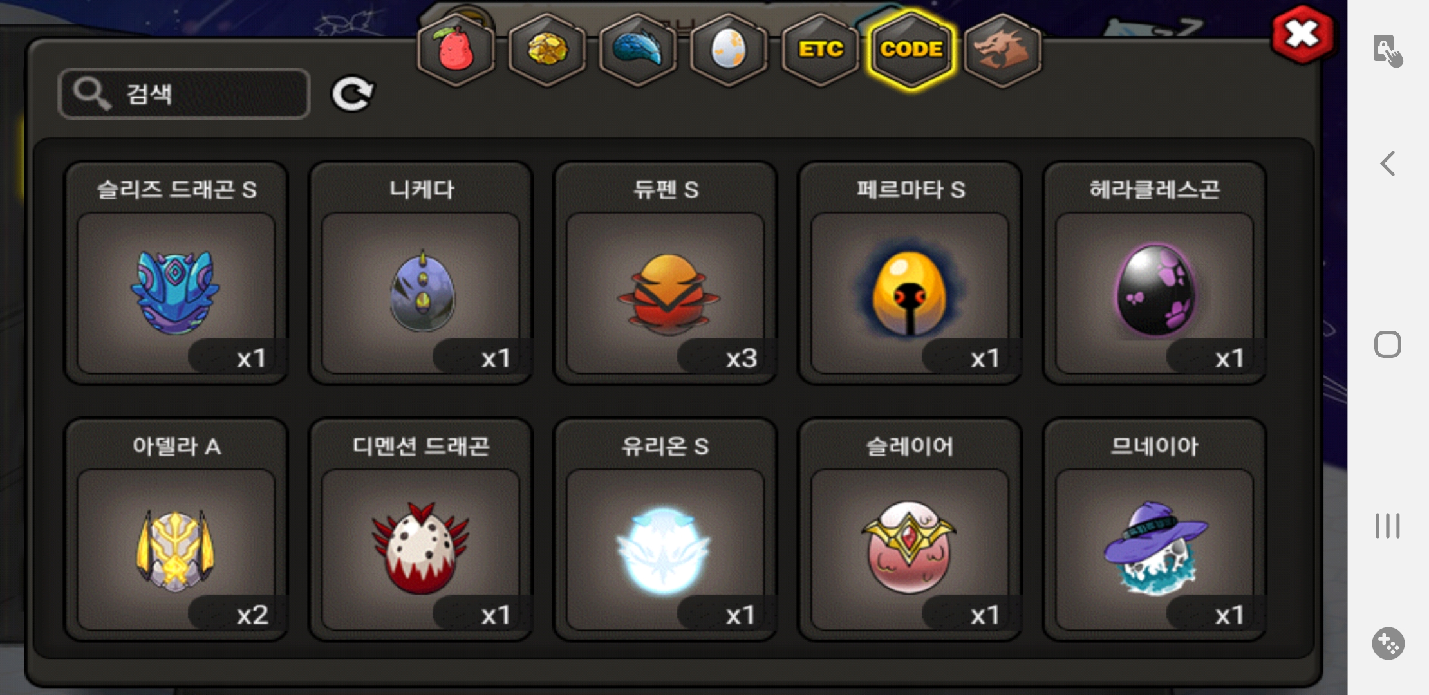The image size is (1429, 695).
Task: Switch to the ETC tab
Action: pos(821,50)
